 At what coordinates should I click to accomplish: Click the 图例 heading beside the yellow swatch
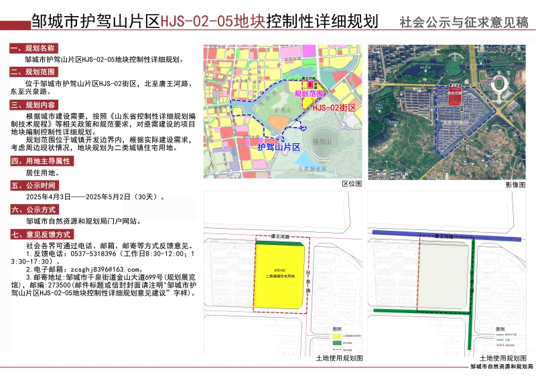tap(337, 329)
